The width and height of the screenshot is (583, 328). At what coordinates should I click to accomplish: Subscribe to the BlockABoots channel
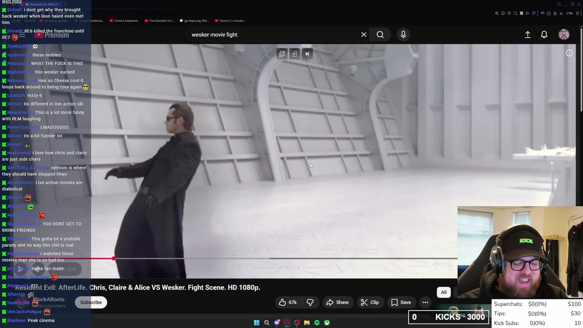[x=91, y=302]
